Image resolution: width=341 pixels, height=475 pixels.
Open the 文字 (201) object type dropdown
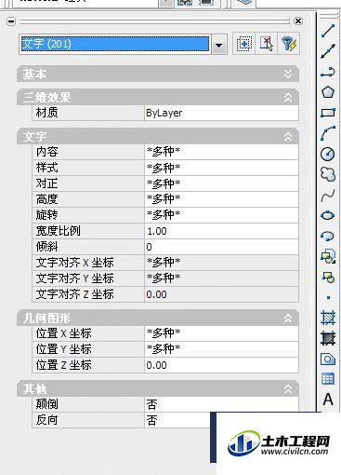pyautogui.click(x=219, y=46)
